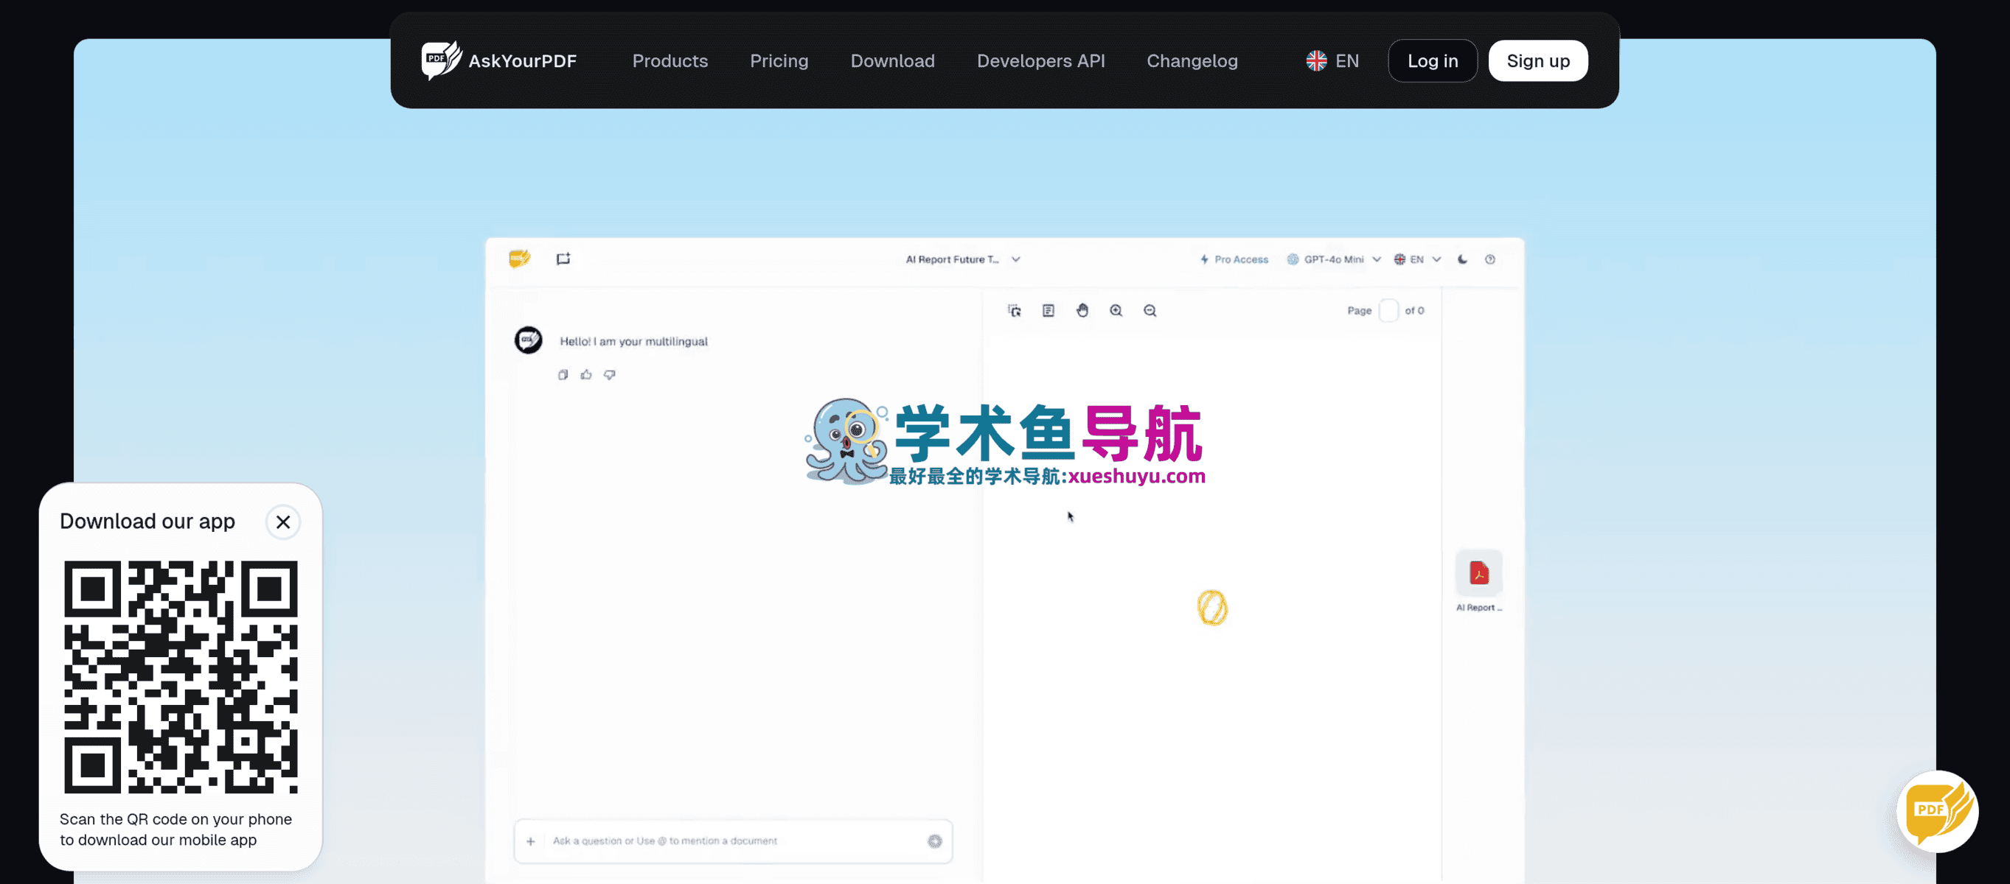View the Changelog page
This screenshot has height=884, width=2010.
click(x=1192, y=61)
